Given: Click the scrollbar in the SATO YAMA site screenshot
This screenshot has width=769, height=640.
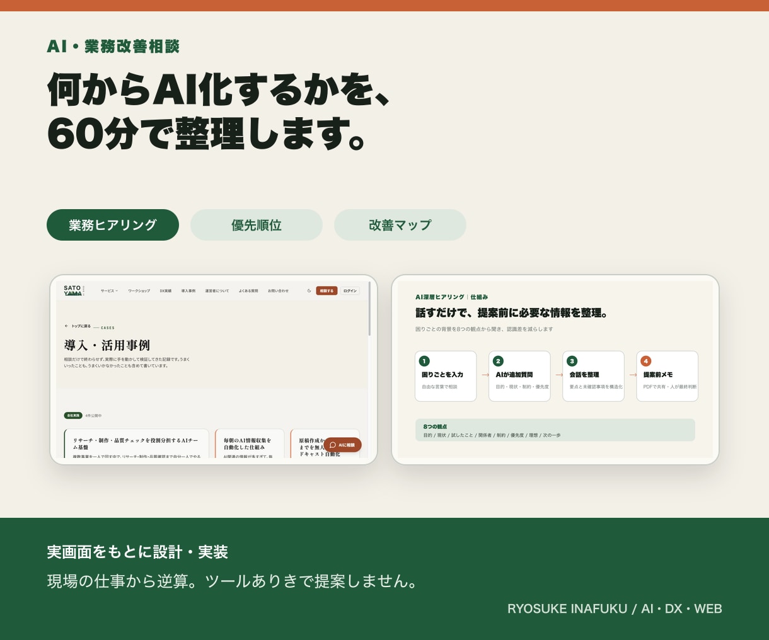Looking at the screenshot, I should [x=369, y=310].
